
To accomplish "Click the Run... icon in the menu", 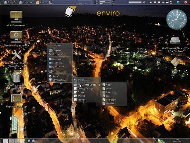I will (x=50, y=71).
